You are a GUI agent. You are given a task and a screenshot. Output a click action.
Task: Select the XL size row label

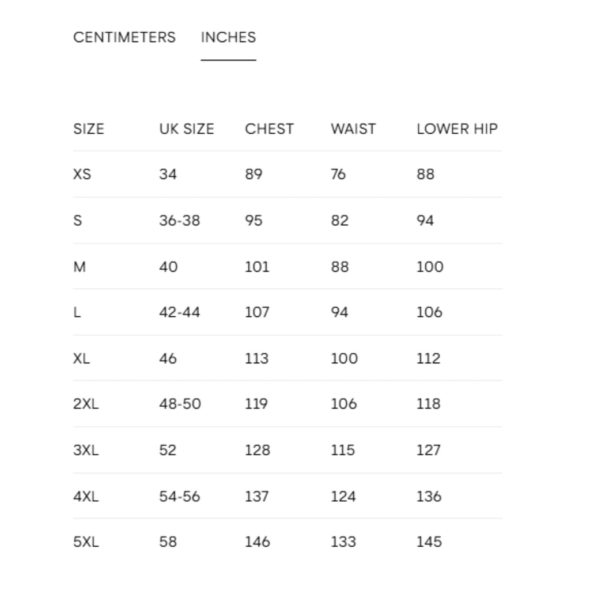(81, 358)
